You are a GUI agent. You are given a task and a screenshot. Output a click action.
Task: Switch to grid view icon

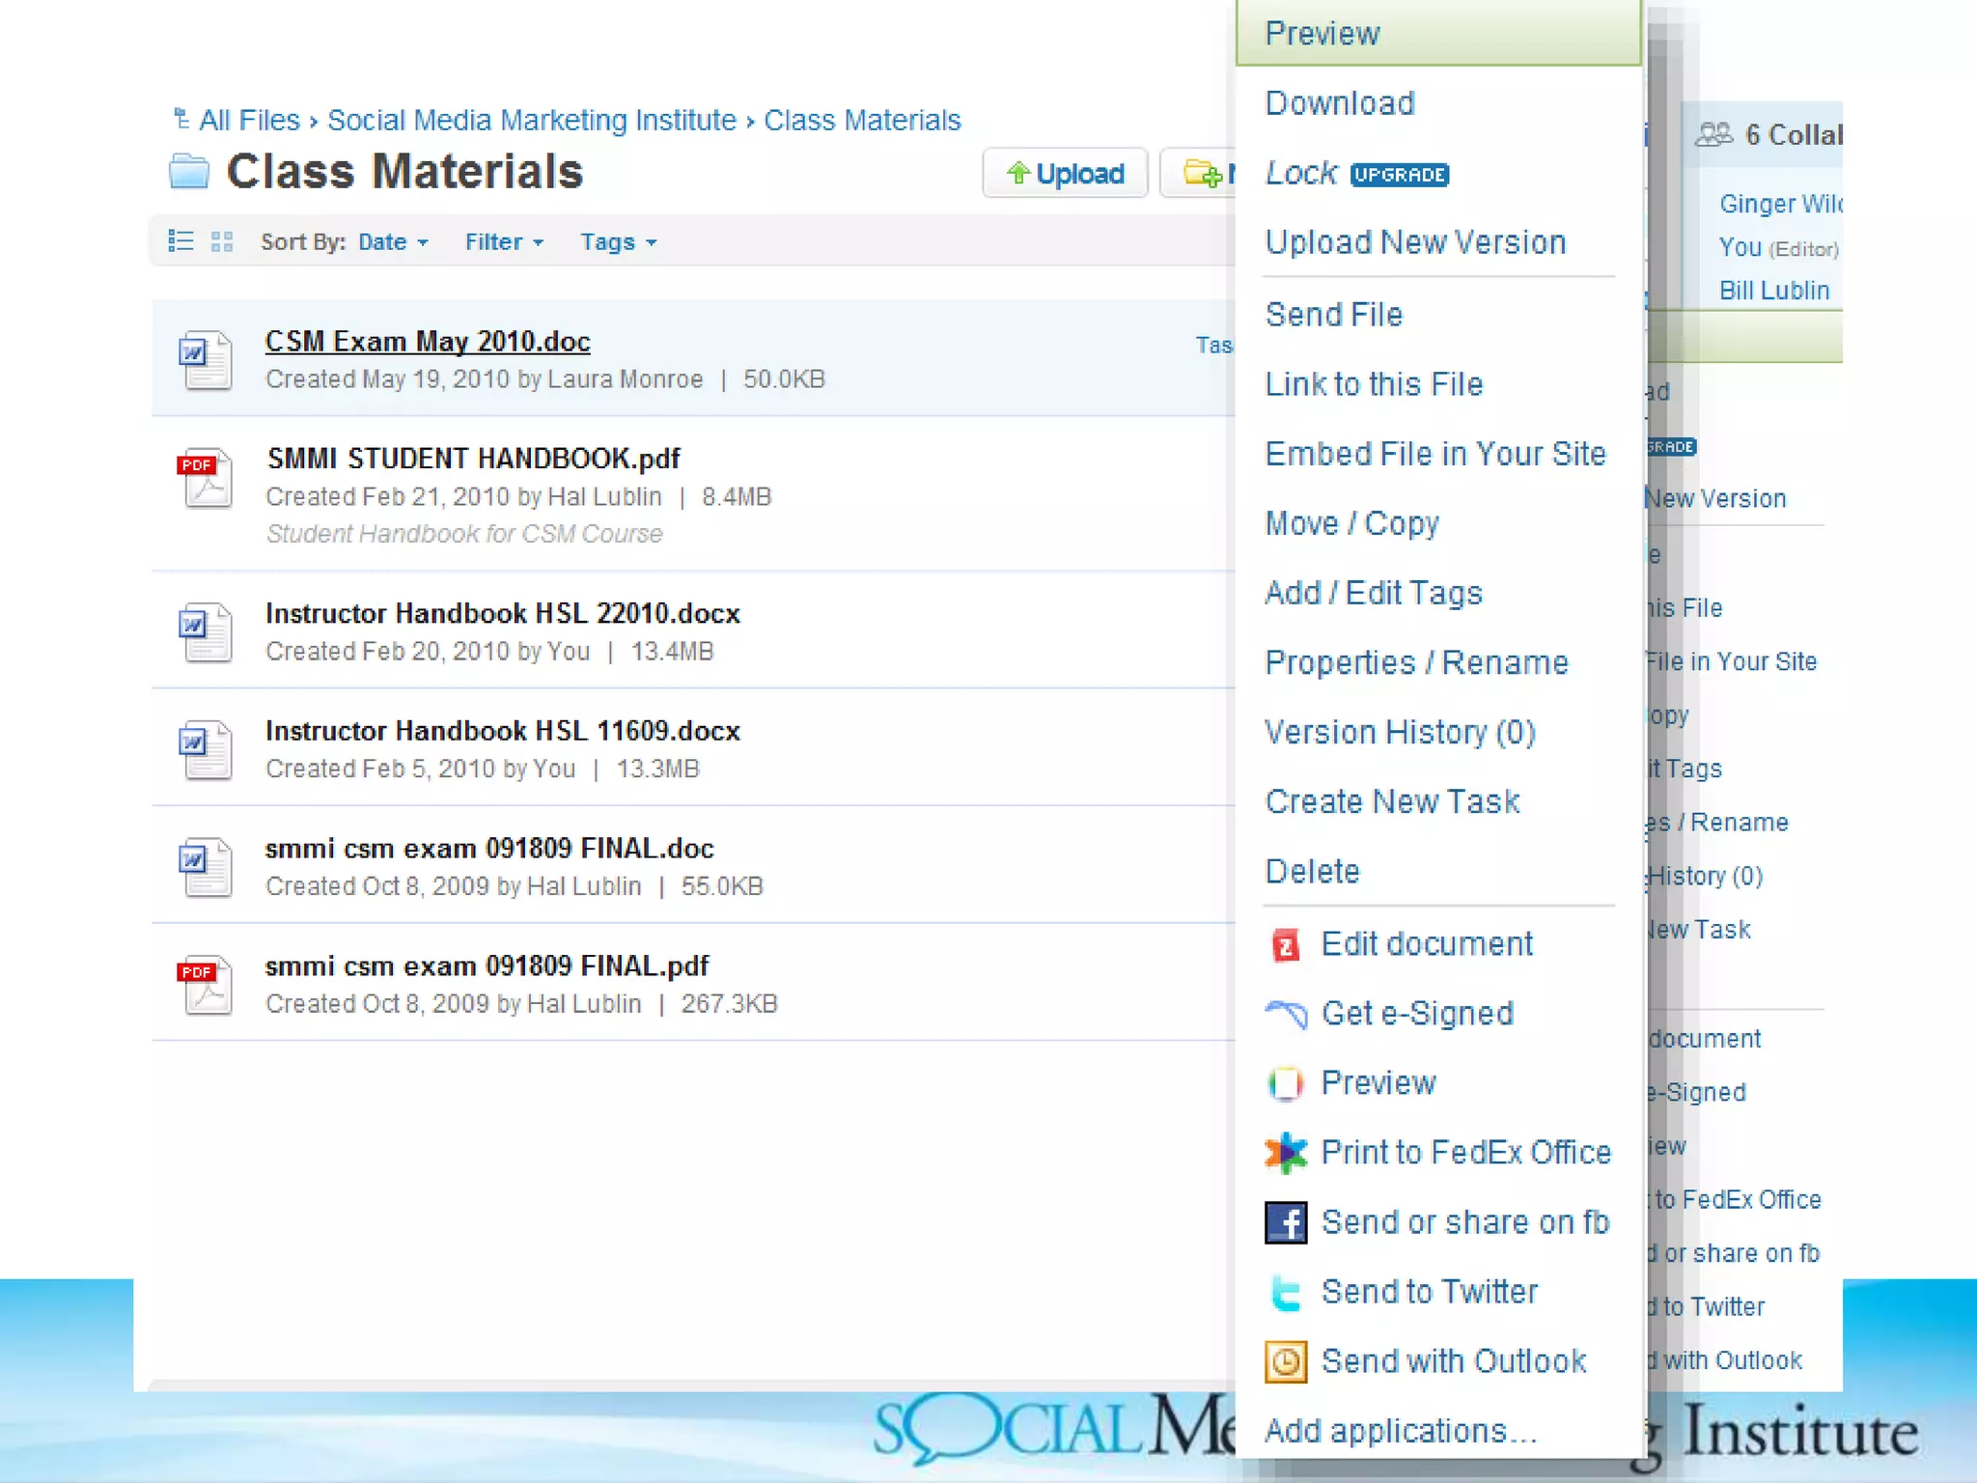222,241
